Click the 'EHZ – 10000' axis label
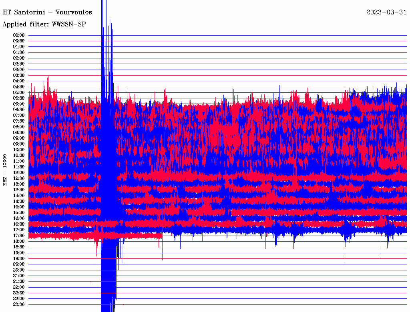 [5, 170]
